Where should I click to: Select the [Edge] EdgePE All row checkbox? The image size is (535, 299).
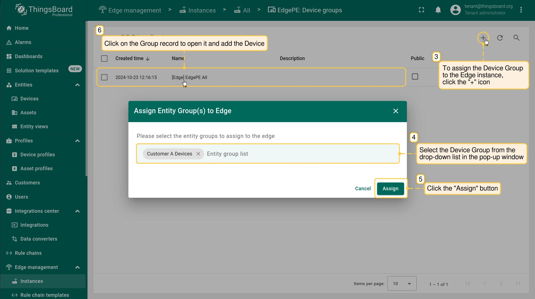tap(104, 77)
